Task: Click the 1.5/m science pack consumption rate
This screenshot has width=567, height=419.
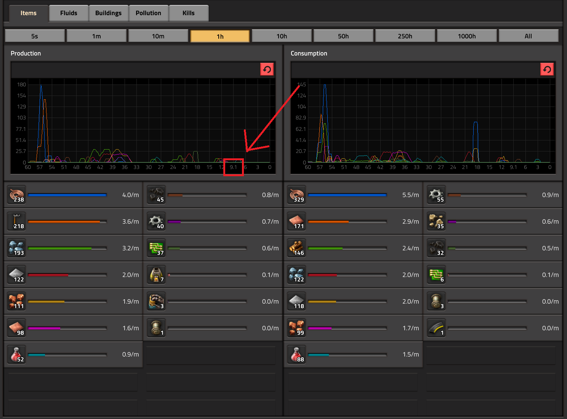Action: (411, 354)
